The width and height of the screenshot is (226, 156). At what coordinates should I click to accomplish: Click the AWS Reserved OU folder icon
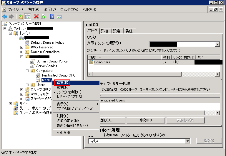click(27, 47)
